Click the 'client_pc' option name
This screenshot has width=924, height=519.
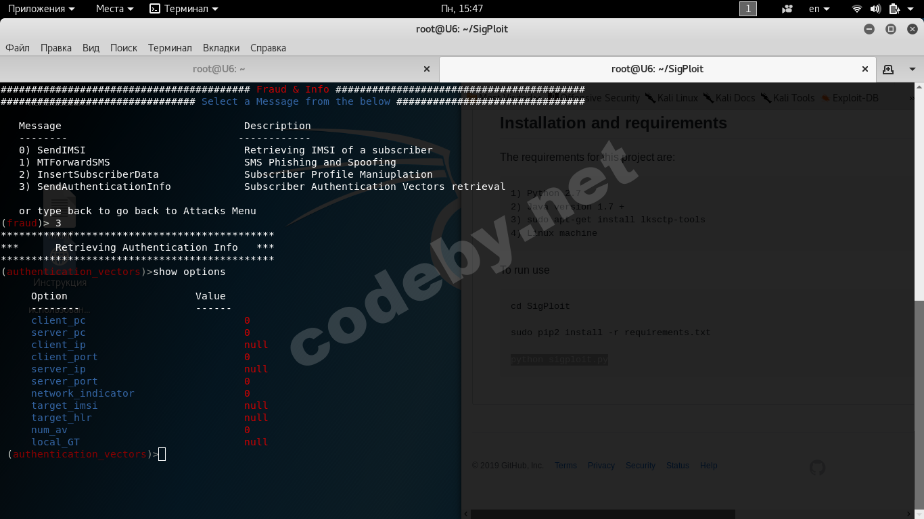click(58, 320)
